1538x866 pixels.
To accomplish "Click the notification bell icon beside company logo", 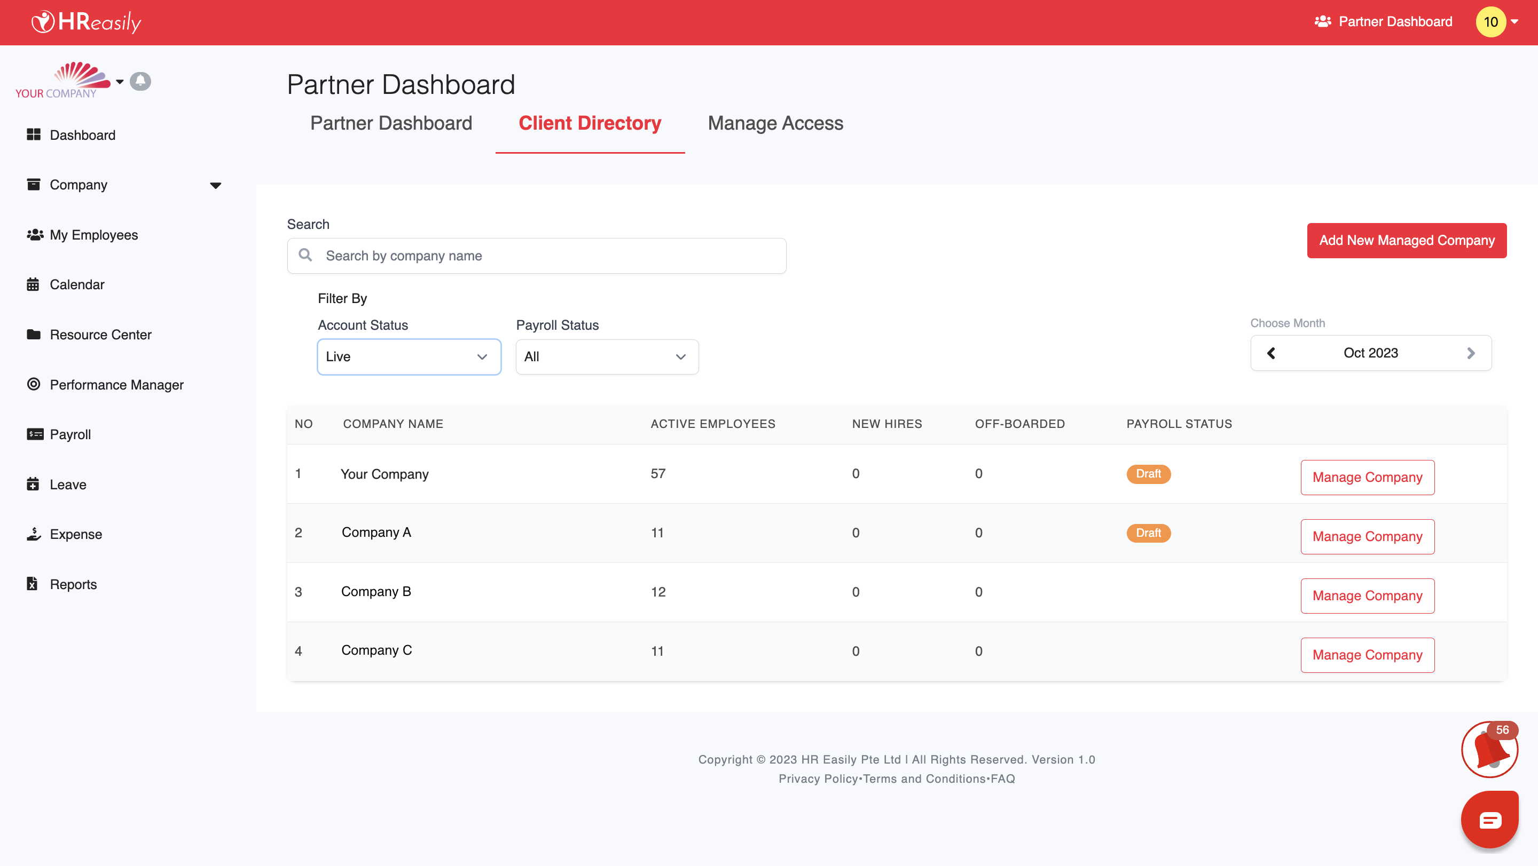I will (140, 81).
